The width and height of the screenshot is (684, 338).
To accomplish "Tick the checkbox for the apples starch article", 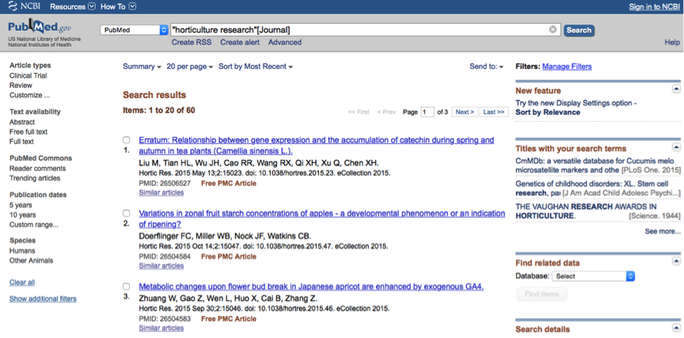I will (126, 213).
